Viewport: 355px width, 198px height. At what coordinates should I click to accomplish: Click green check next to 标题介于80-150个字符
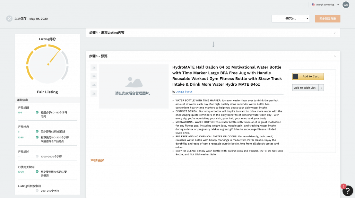click(37, 112)
